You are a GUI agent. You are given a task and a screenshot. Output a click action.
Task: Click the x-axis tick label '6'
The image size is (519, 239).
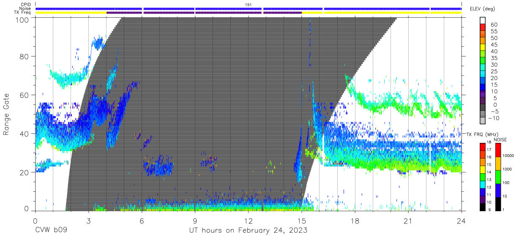point(142,220)
